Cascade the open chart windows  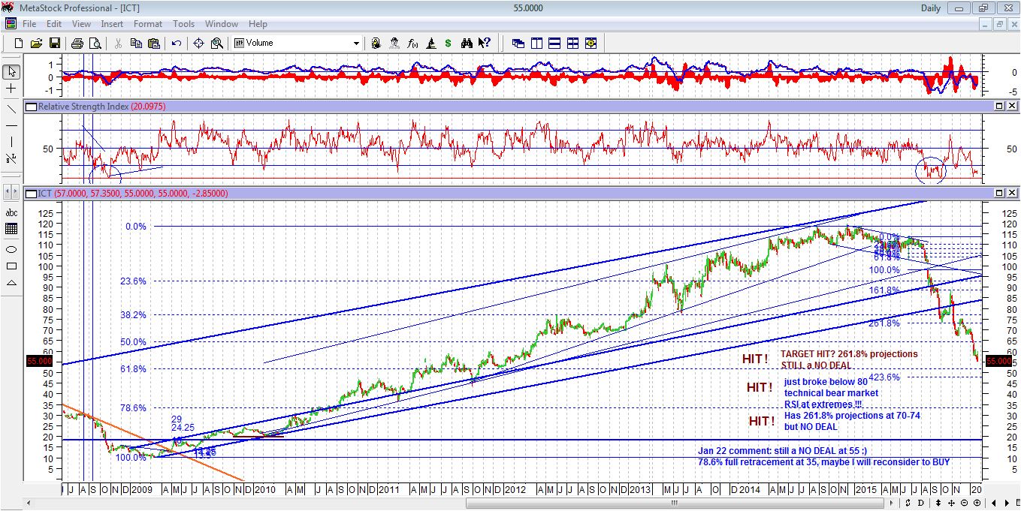517,43
